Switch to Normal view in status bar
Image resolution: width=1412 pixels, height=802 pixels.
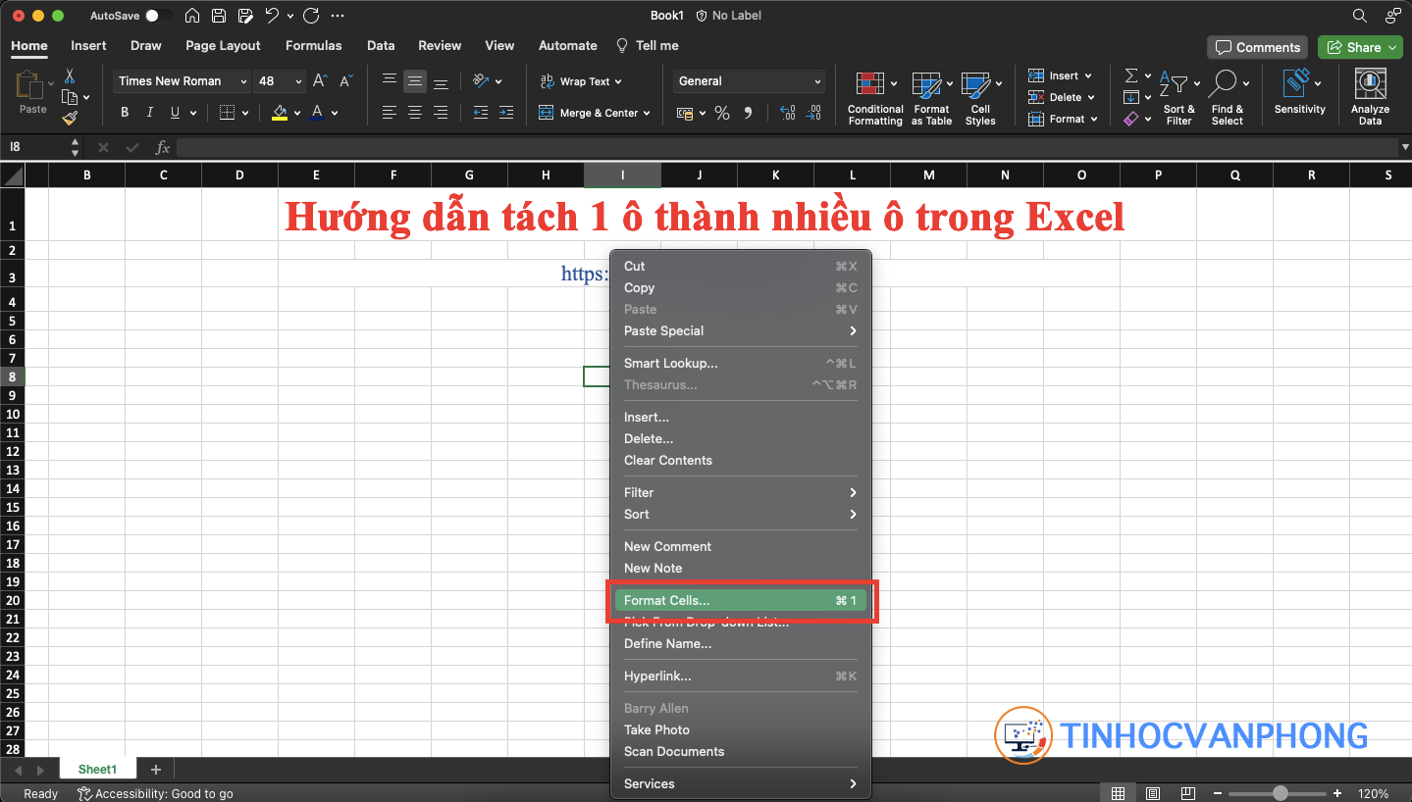(1118, 793)
